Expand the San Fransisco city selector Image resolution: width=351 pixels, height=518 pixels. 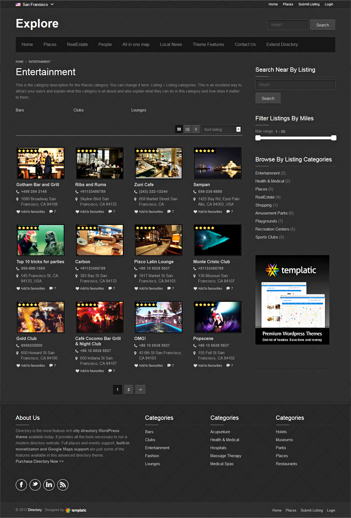pyautogui.click(x=35, y=4)
